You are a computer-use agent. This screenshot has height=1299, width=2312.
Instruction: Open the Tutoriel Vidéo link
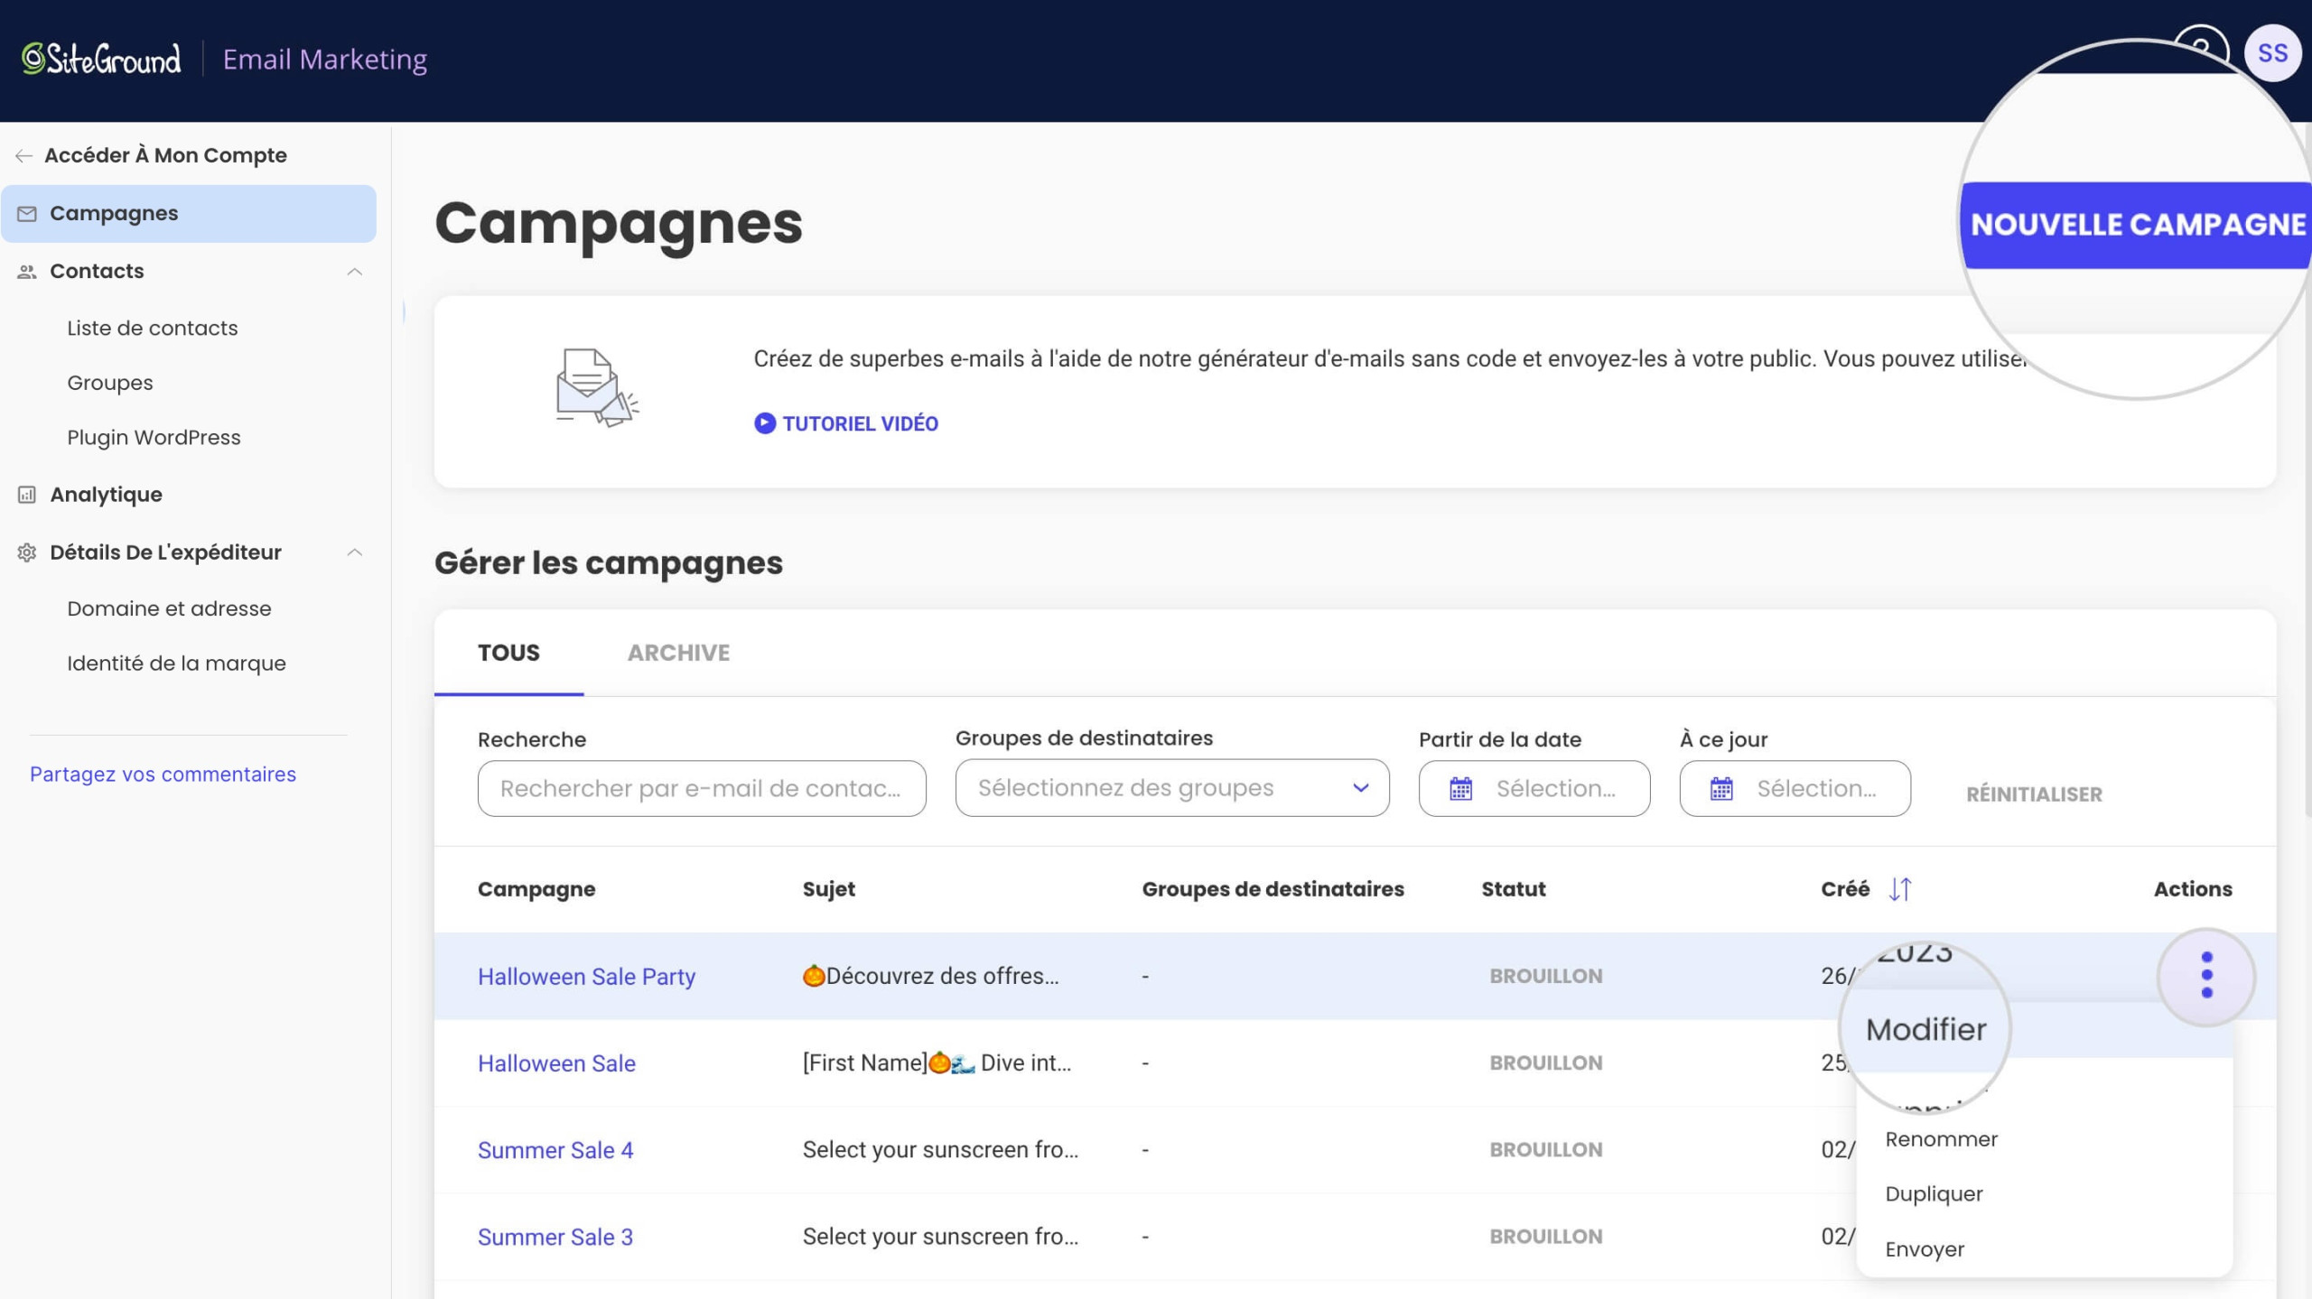click(846, 423)
